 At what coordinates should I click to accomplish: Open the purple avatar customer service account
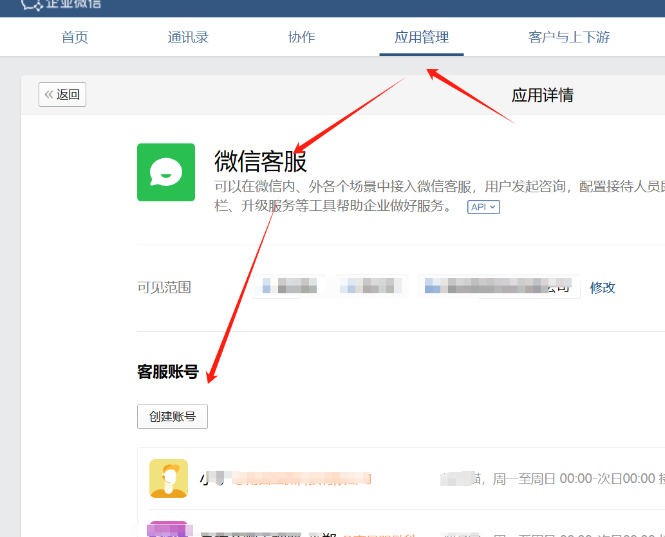pyautogui.click(x=169, y=529)
